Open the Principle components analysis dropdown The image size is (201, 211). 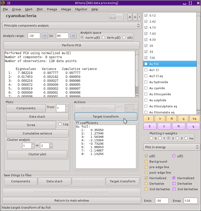tap(72, 26)
